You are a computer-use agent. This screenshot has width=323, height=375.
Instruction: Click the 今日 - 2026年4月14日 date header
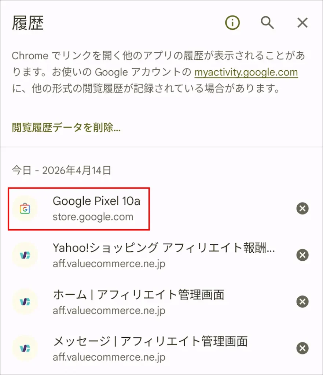coord(61,170)
